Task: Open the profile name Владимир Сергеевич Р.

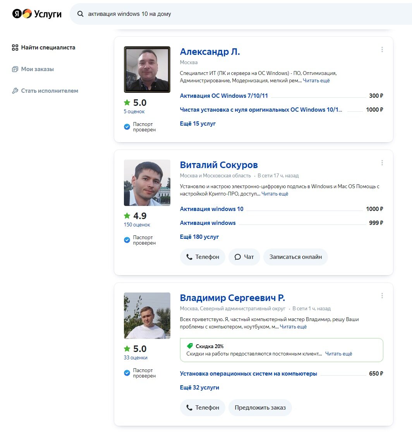Action: point(232,298)
